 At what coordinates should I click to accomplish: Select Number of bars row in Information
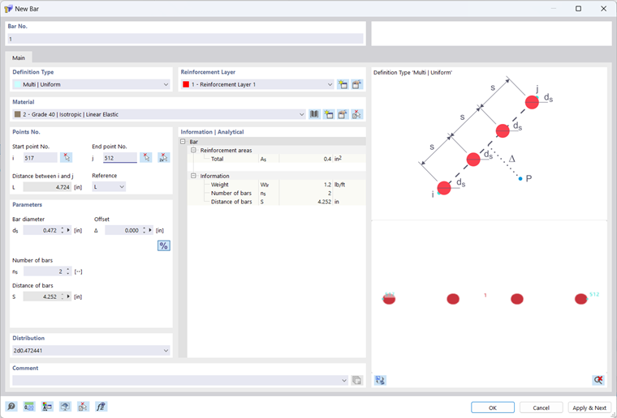click(277, 193)
